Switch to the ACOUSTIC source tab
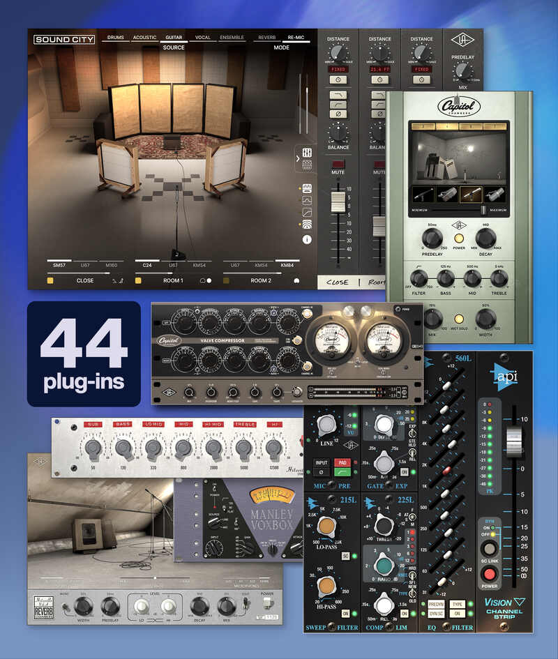 [x=144, y=38]
